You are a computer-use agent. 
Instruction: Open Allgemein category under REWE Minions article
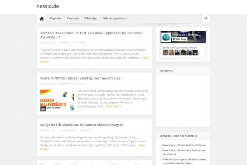tap(66, 83)
